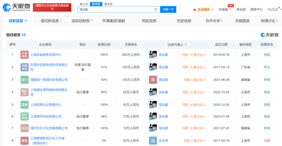Click the crown icon beside 会员服务
Viewport: 282px width, 146px height.
(x=195, y=10)
